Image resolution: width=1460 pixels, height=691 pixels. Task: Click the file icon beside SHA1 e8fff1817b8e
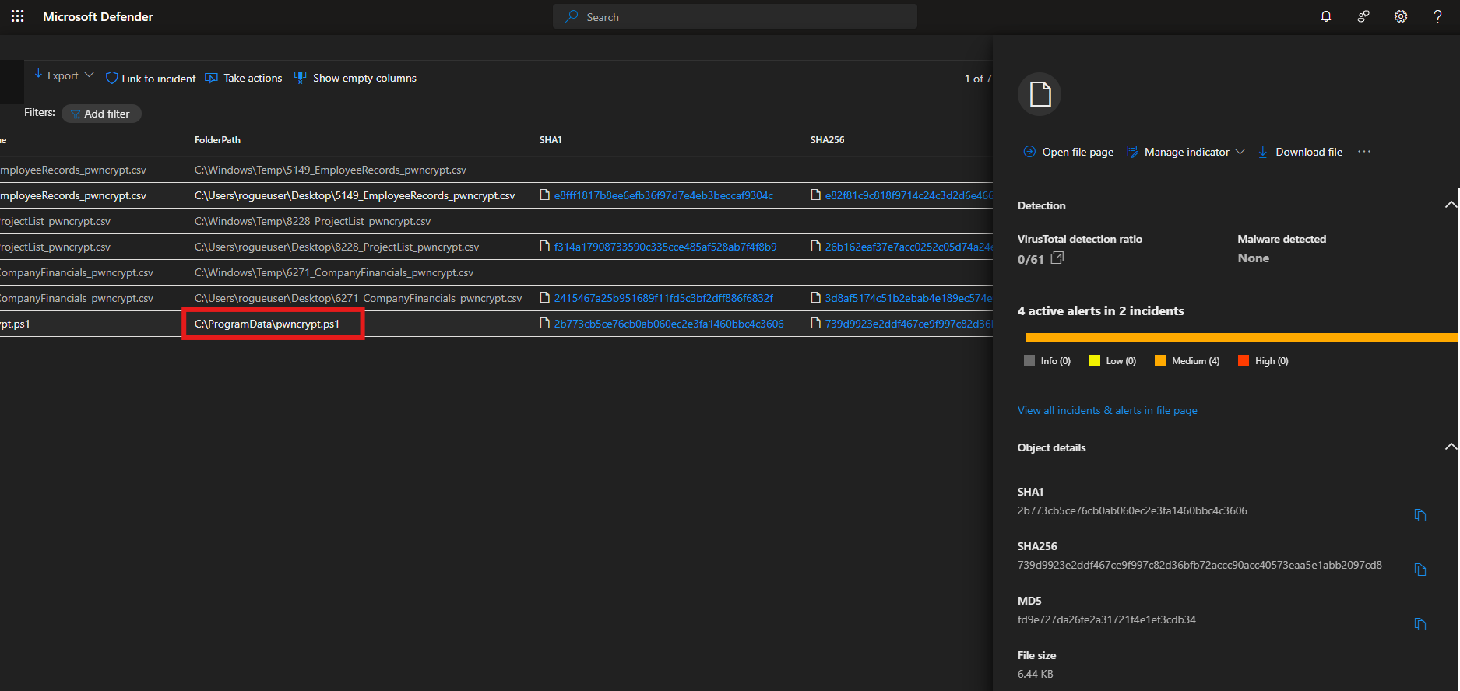click(x=545, y=195)
